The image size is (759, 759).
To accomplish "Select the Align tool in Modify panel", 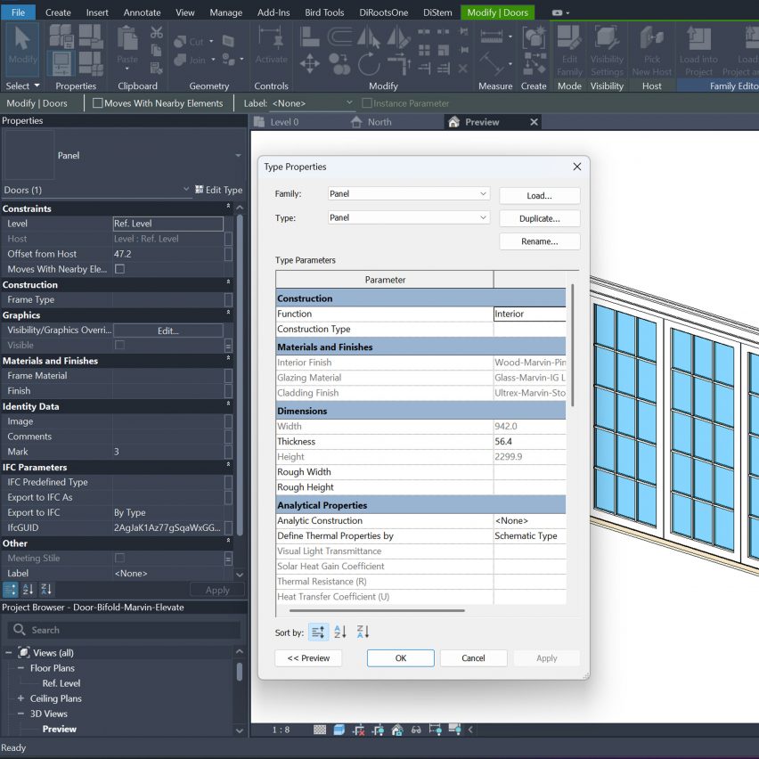I will click(309, 37).
